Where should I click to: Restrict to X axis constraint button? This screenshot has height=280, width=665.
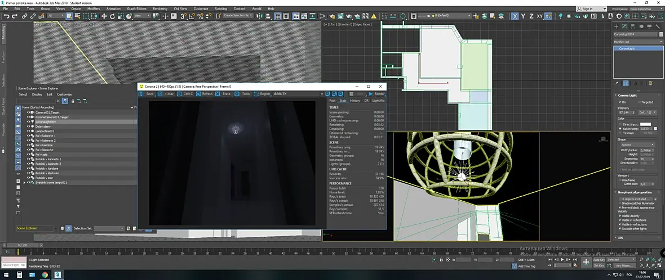(515, 16)
